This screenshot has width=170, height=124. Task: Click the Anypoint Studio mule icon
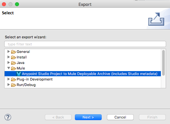coord(19,74)
